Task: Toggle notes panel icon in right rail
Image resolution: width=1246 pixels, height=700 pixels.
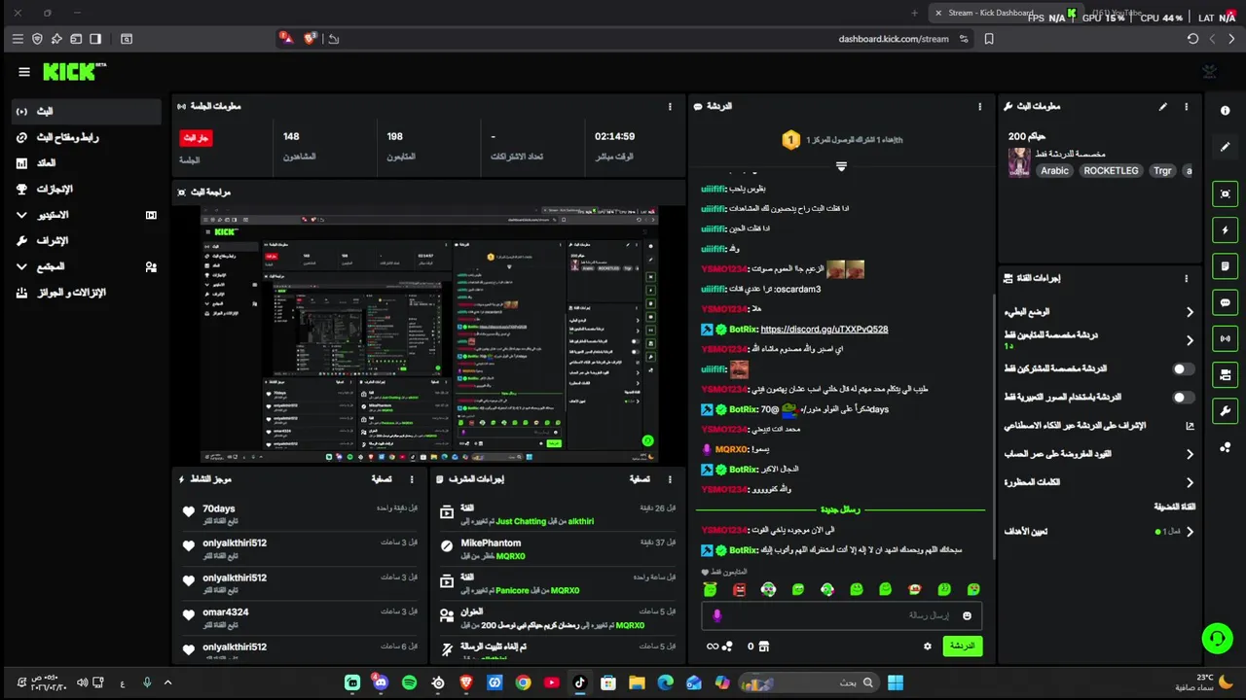Action: click(x=1226, y=266)
